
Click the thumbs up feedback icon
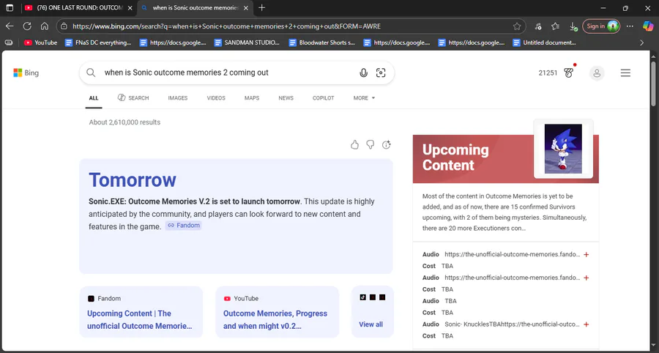[x=355, y=145]
